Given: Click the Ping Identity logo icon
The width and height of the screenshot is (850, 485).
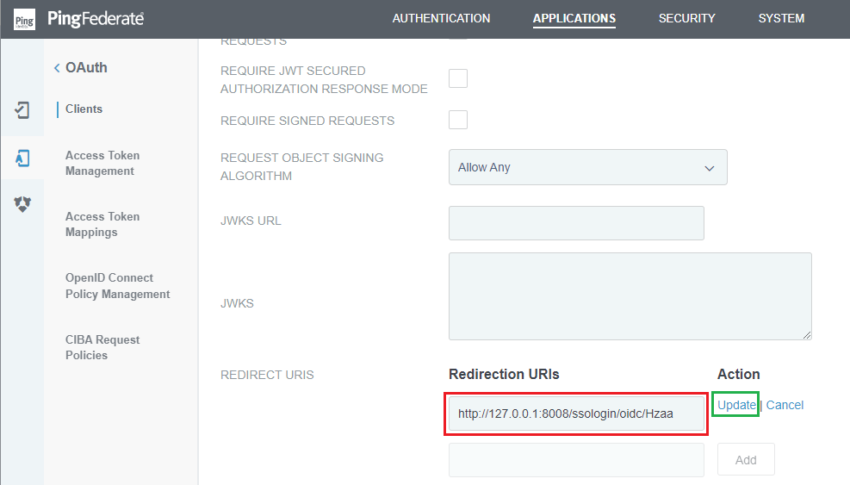Looking at the screenshot, I should 24,20.
